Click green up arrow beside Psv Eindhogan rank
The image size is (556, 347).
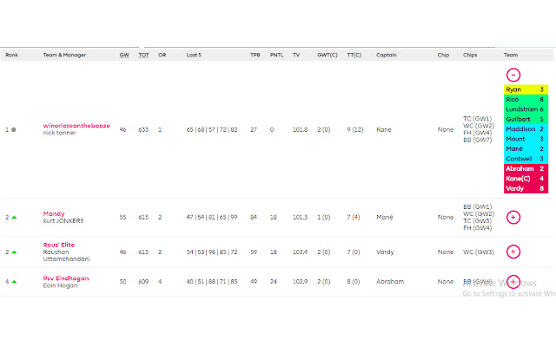(x=14, y=281)
